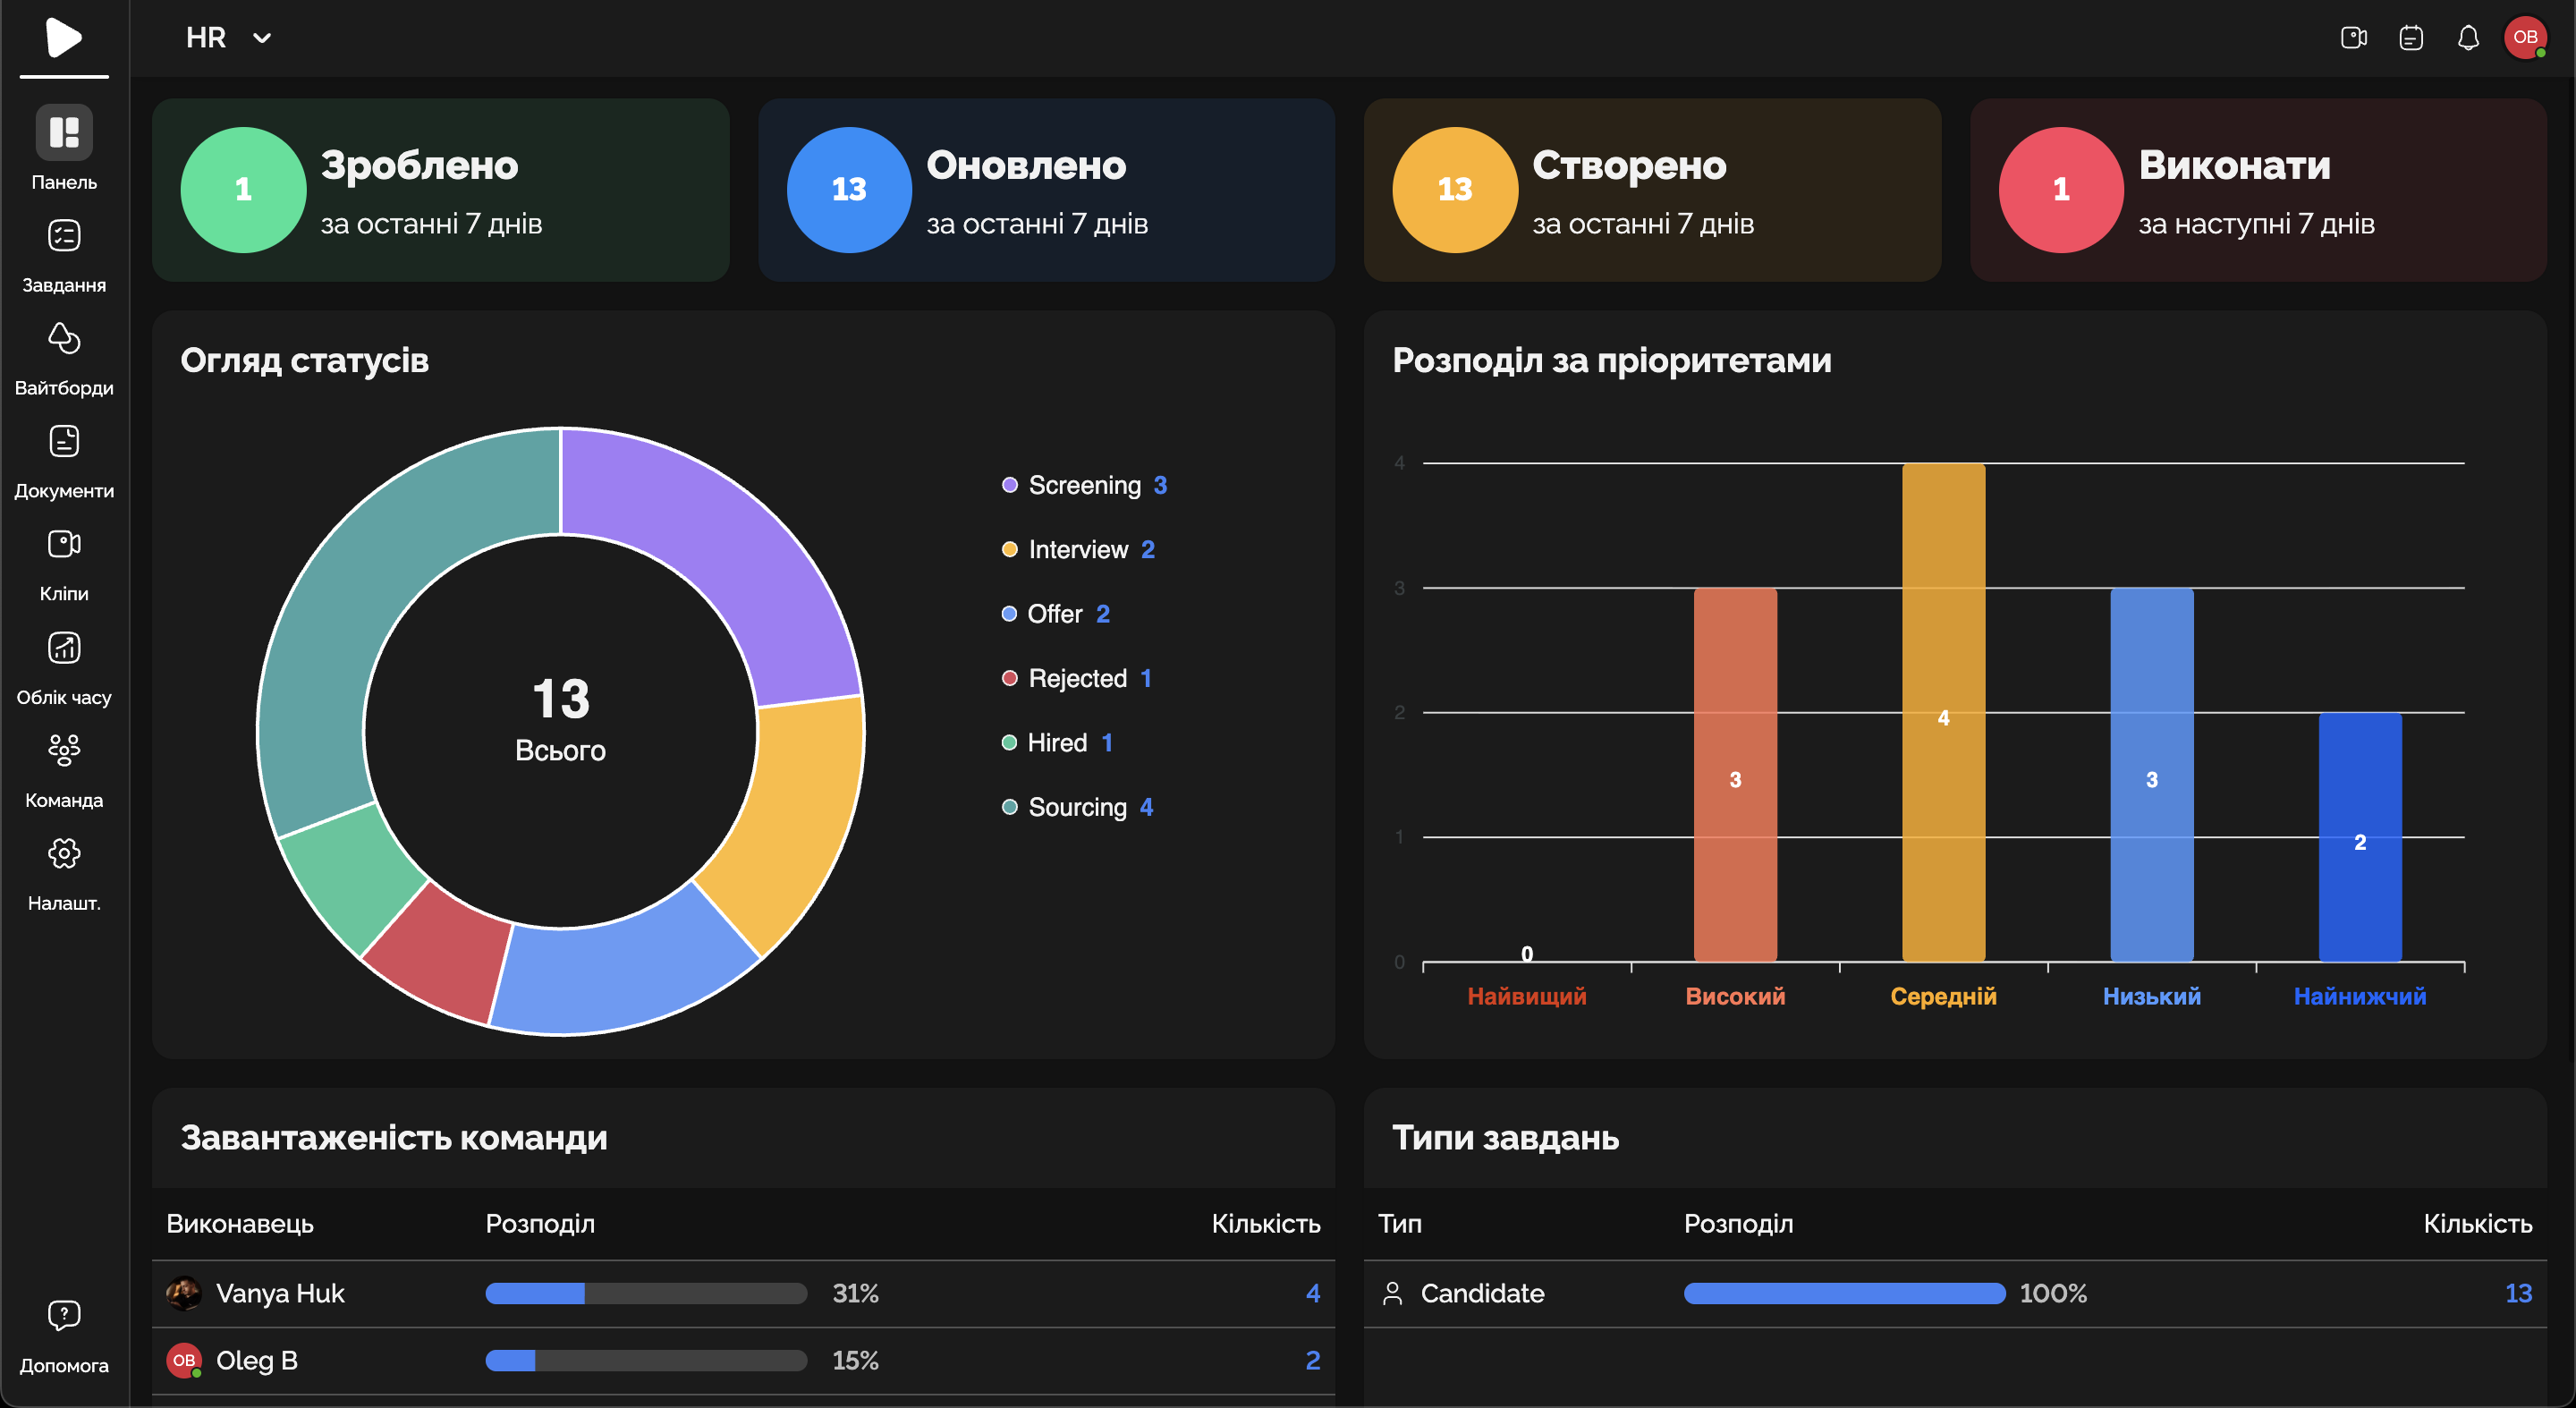Click the Зроблено summary card
The width and height of the screenshot is (2576, 1408).
tap(440, 190)
